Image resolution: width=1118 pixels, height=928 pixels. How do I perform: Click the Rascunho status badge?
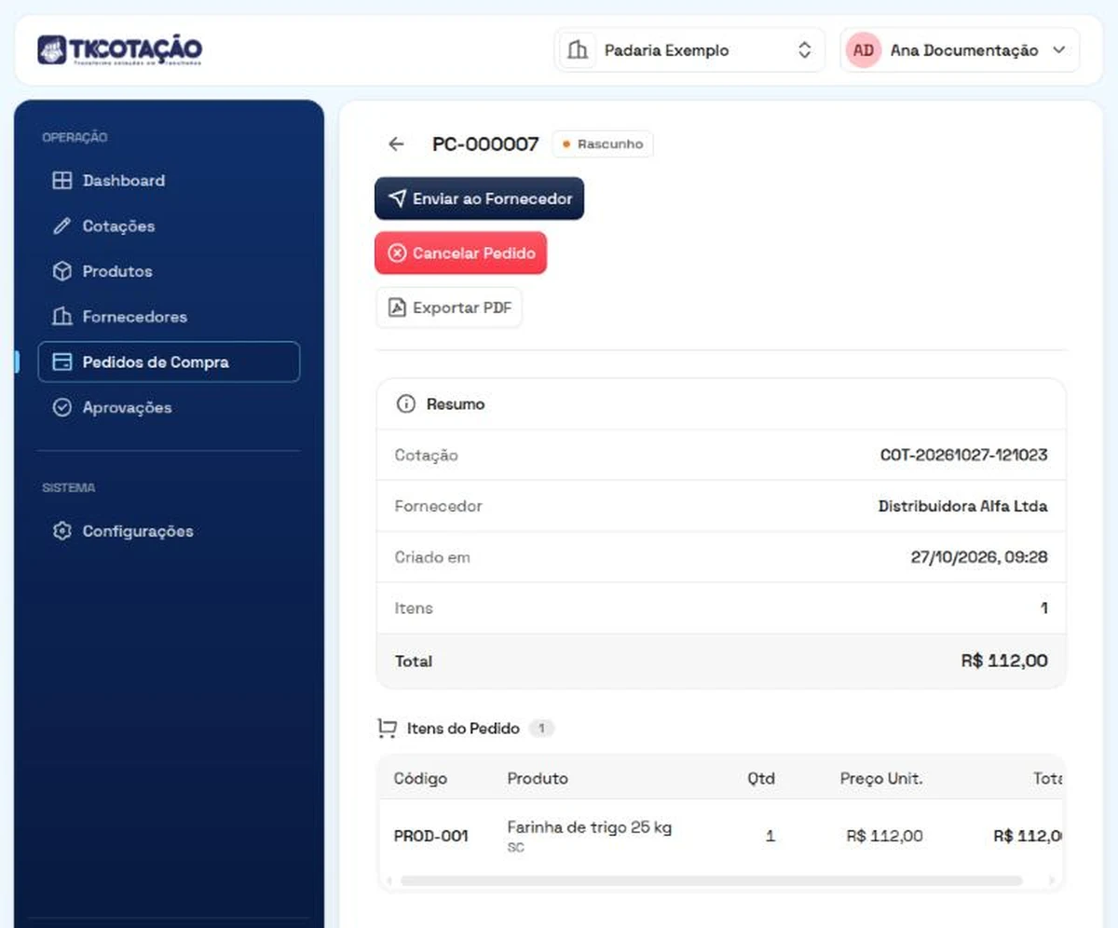coord(603,144)
